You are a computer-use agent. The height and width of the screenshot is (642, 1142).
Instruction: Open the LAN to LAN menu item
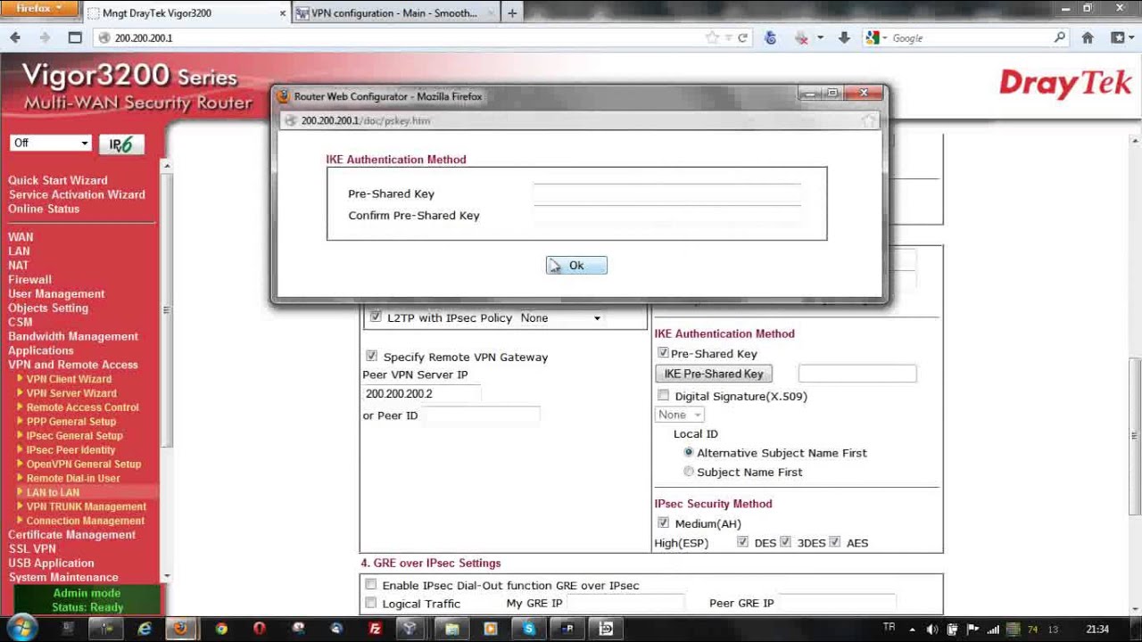(x=53, y=492)
